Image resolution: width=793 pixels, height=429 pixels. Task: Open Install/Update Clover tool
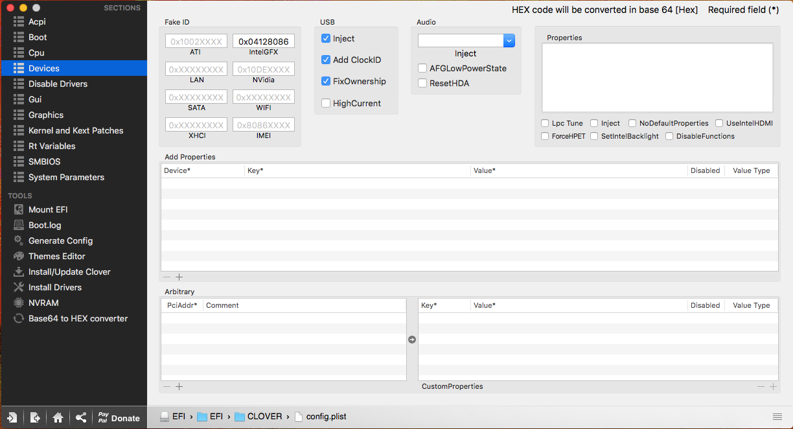(73, 272)
